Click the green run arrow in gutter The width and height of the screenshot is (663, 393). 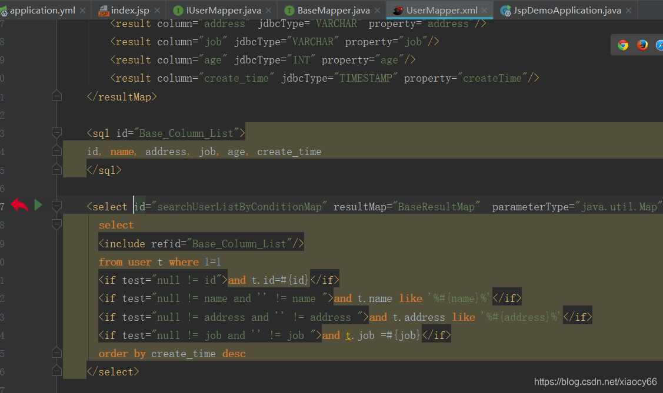[38, 205]
